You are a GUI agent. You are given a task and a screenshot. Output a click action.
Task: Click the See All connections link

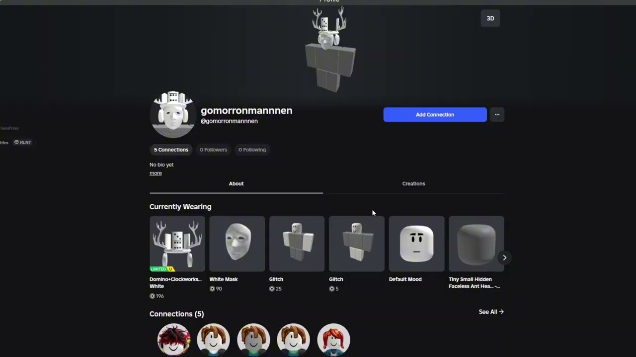click(491, 312)
